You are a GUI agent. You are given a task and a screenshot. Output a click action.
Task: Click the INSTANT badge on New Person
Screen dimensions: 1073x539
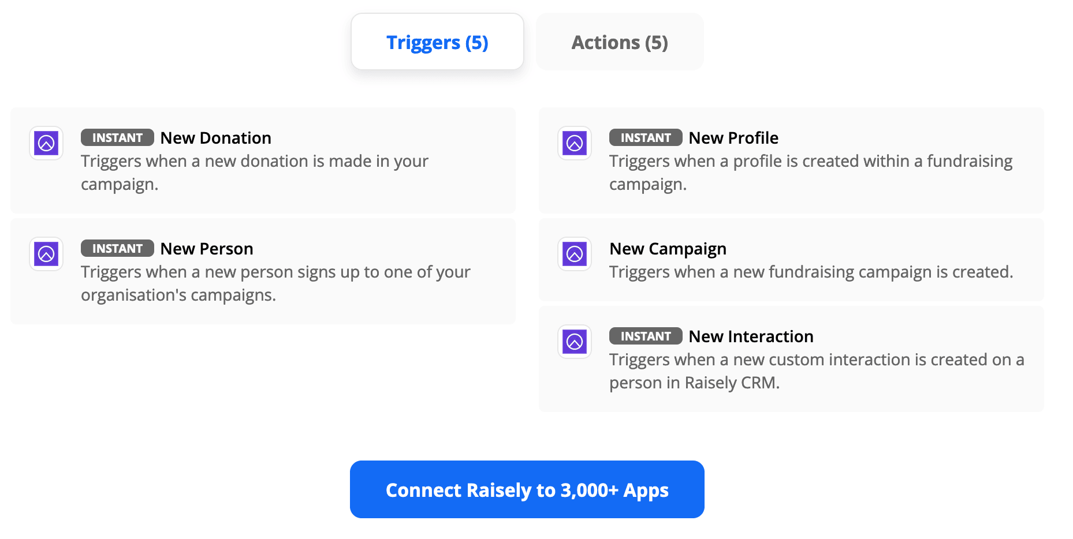click(x=117, y=249)
